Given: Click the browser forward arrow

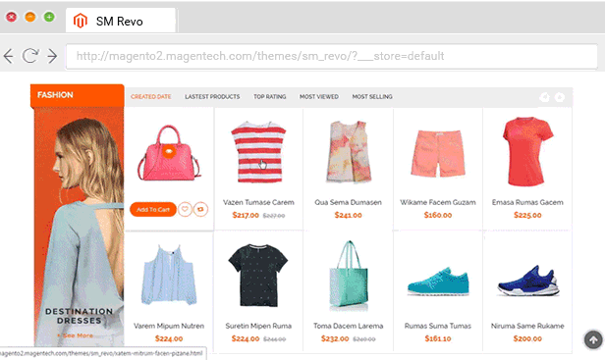Looking at the screenshot, I should (52, 56).
